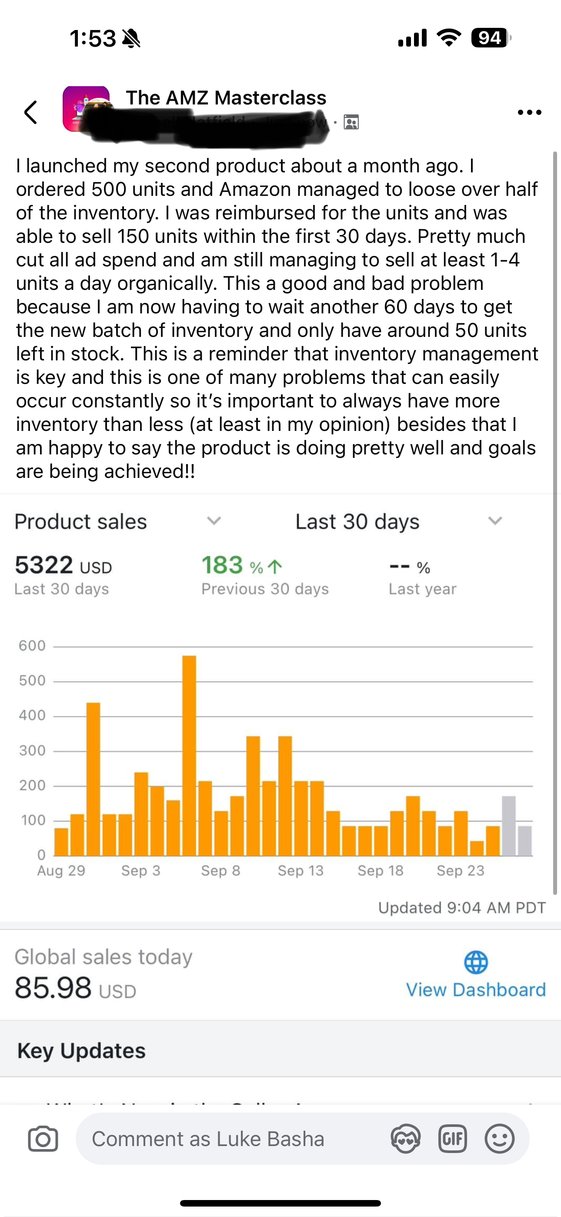
Task: Select the last gray bar in chart
Action: tap(524, 841)
